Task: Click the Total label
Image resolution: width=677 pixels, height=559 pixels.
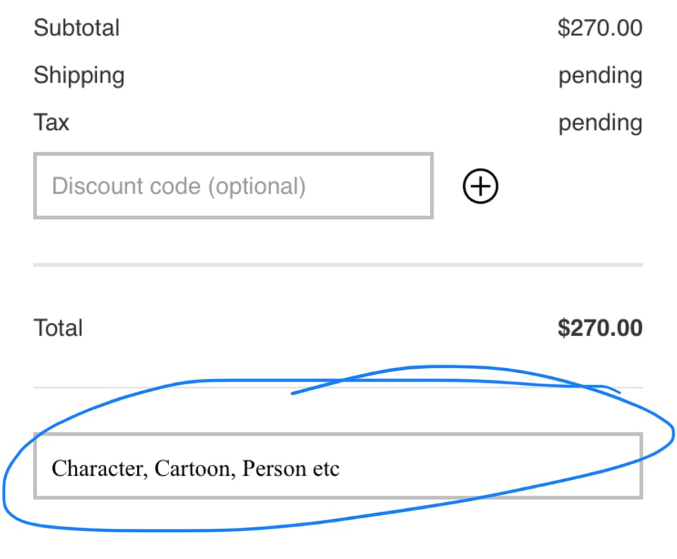Action: [58, 328]
